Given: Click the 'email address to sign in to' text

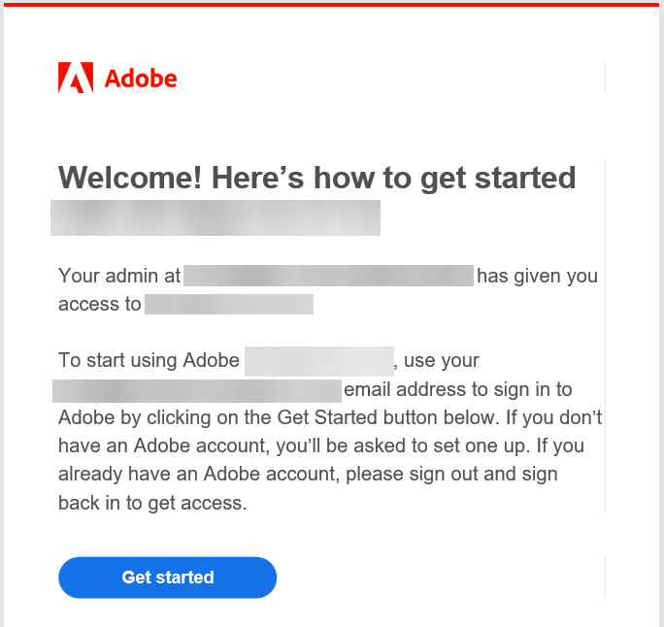Looking at the screenshot, I should click(458, 389).
